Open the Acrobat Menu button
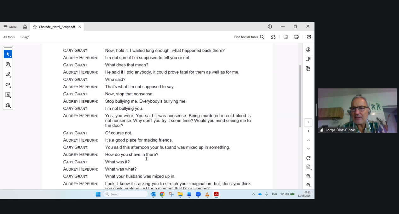This screenshot has height=214, width=399. (x=10, y=27)
